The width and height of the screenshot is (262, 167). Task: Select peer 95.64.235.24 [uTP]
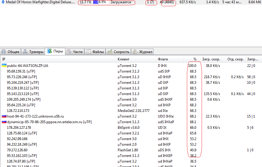tap(21, 105)
